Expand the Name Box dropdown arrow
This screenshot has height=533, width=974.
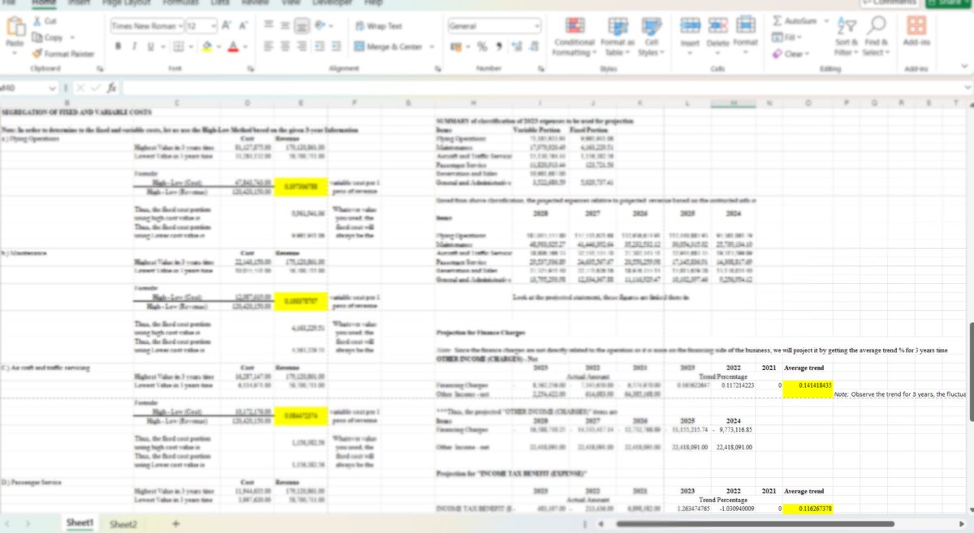pyautogui.click(x=54, y=87)
